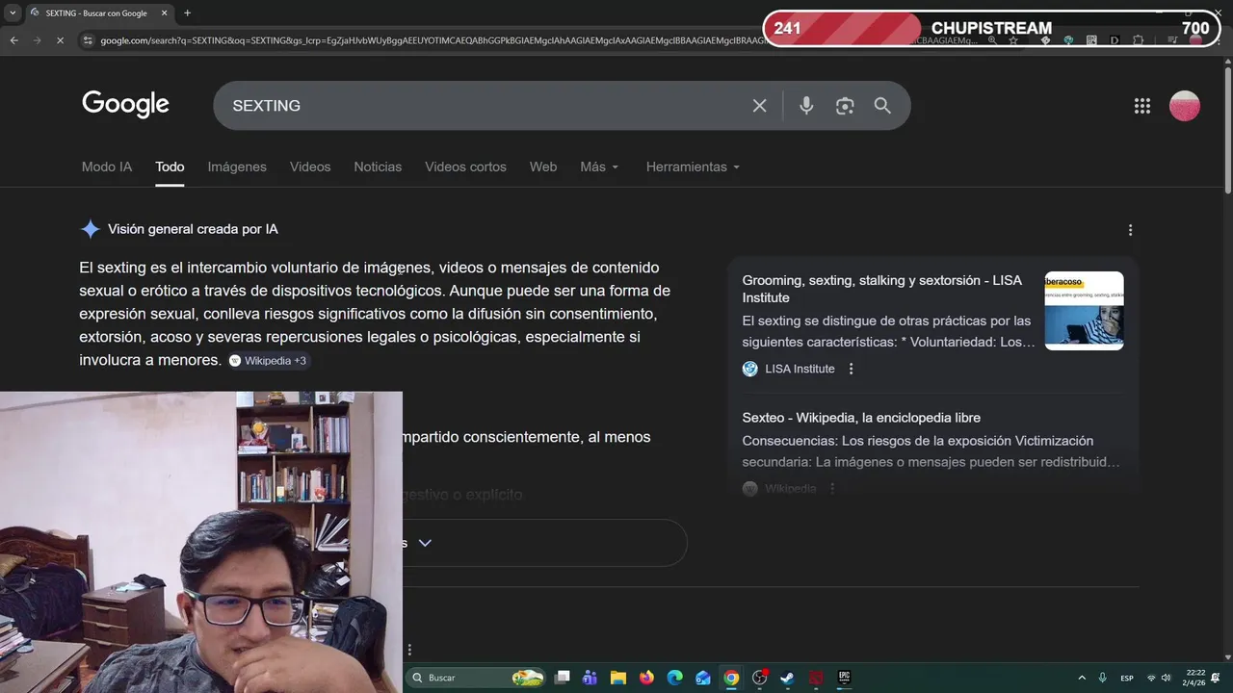Select the Todo results tab
The image size is (1233, 693).
tap(170, 167)
